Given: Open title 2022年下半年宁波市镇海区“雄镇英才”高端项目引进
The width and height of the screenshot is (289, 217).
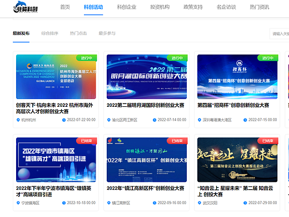Looking at the screenshot, I should tap(54, 191).
